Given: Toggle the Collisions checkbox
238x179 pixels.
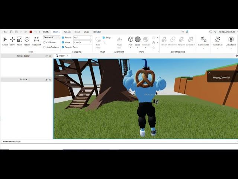Looking at the screenshot, I should tap(45, 43).
